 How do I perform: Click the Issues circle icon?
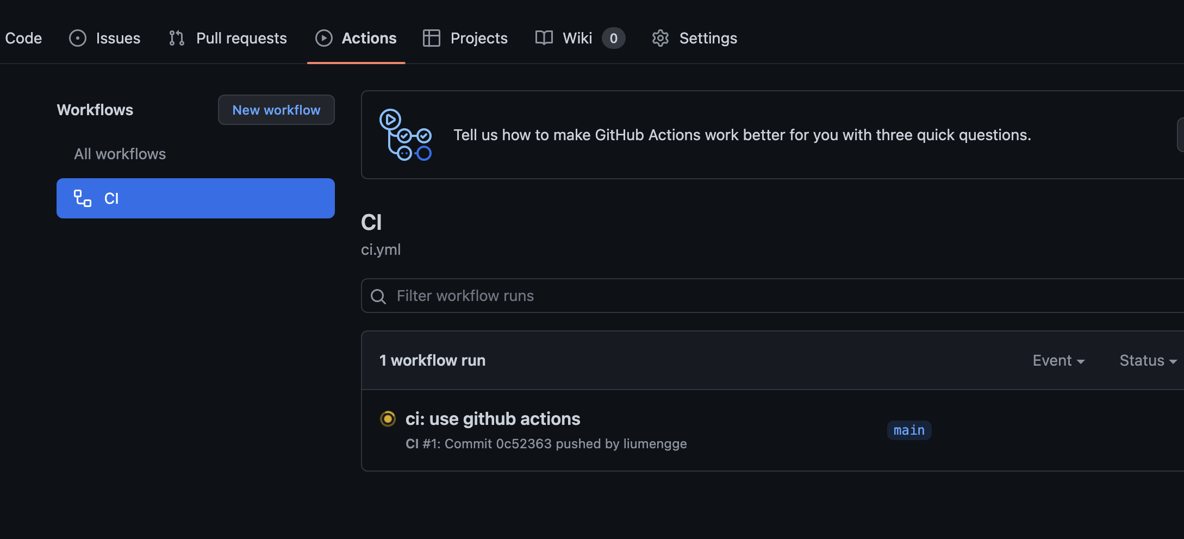(78, 38)
